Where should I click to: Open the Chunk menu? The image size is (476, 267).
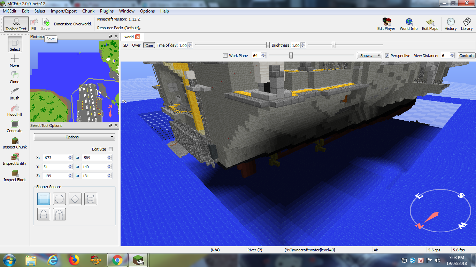tap(89, 11)
